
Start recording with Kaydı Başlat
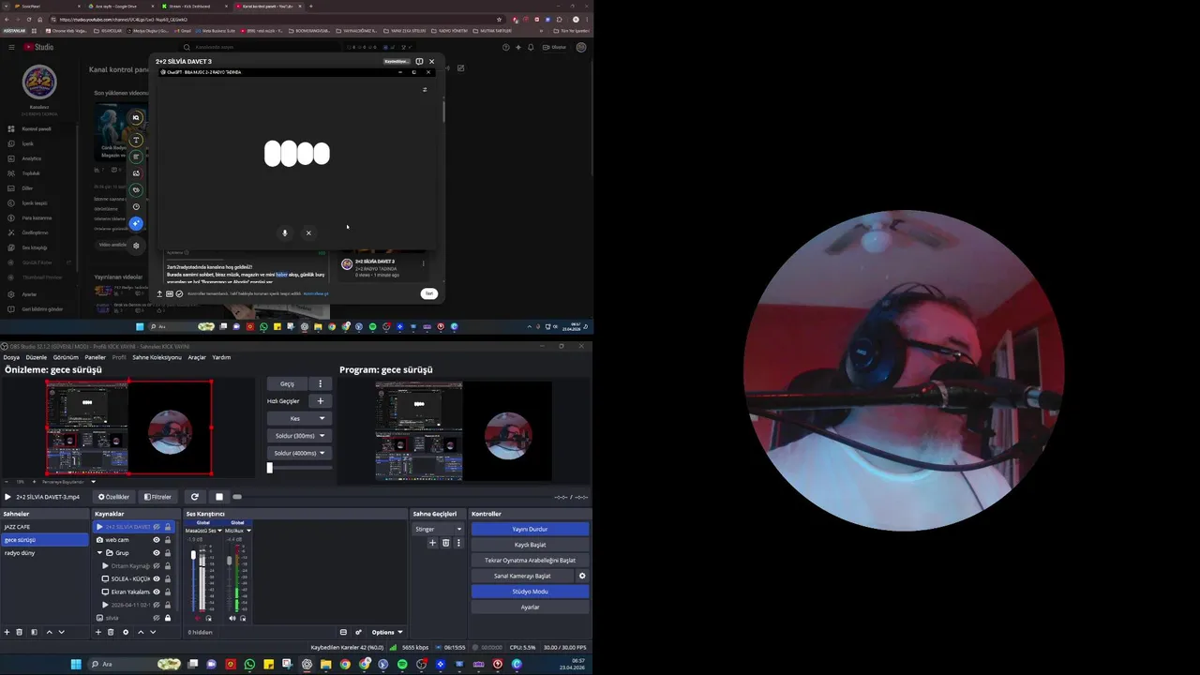tap(530, 545)
